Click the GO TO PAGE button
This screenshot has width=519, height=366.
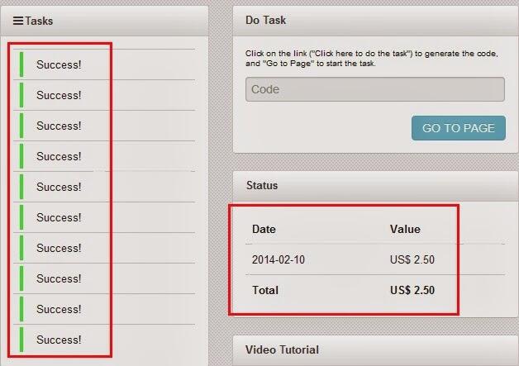click(x=459, y=128)
